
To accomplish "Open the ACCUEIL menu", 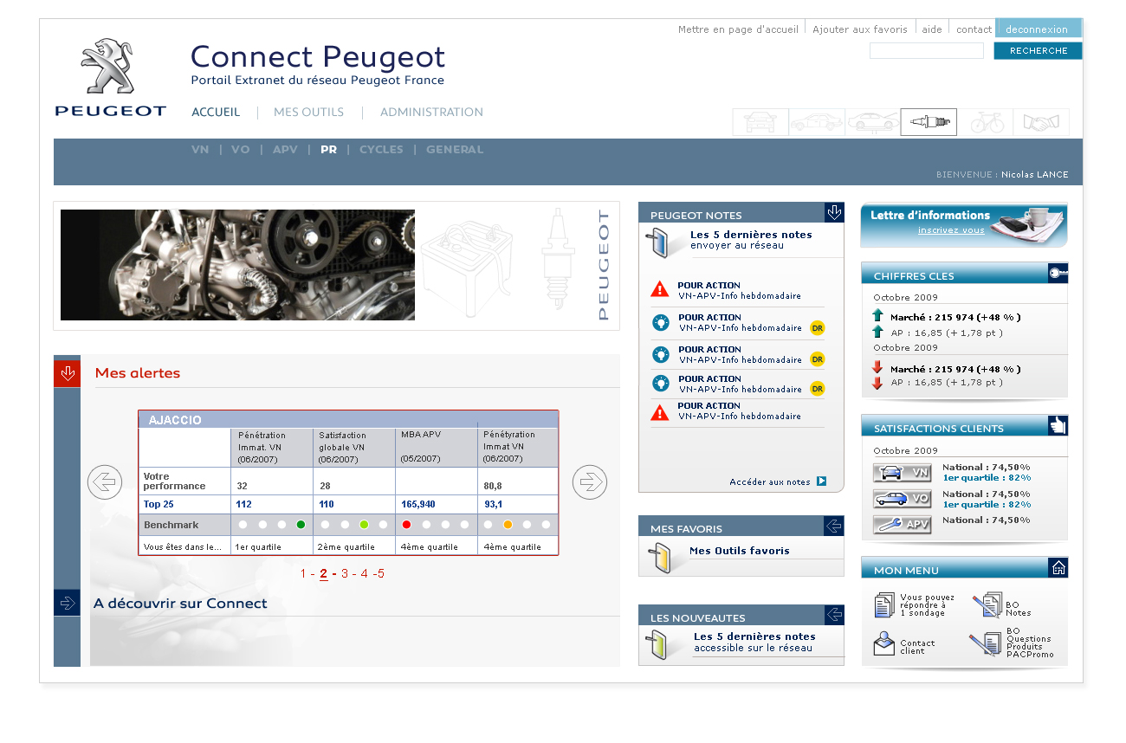I will tap(216, 113).
